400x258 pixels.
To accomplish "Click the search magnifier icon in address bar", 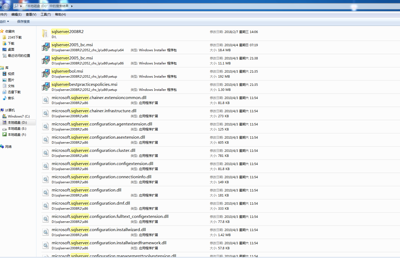I will 16,6.
